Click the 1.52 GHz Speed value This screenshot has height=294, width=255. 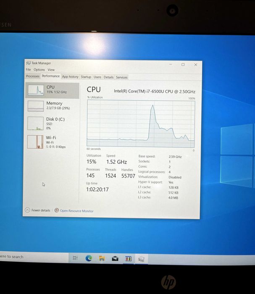coord(117,162)
